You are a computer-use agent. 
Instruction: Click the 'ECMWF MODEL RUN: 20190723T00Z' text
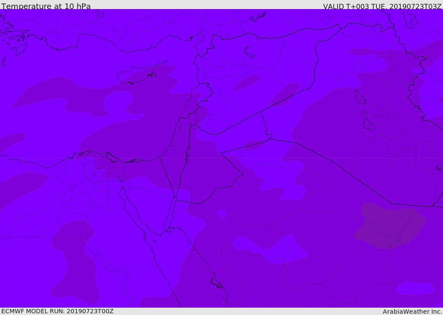[x=58, y=311]
